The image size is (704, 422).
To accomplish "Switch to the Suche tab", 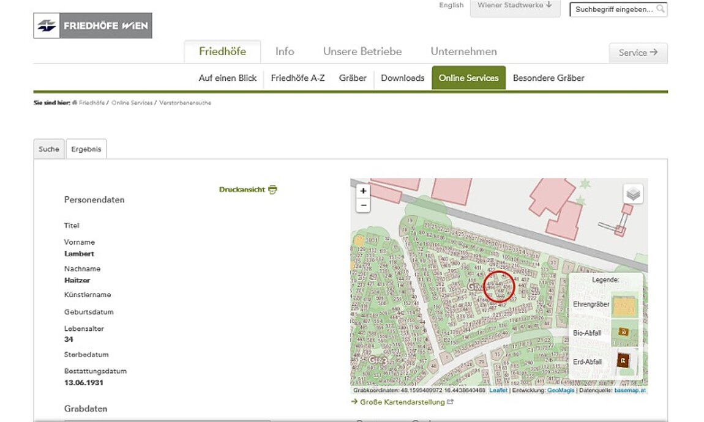I will click(49, 149).
